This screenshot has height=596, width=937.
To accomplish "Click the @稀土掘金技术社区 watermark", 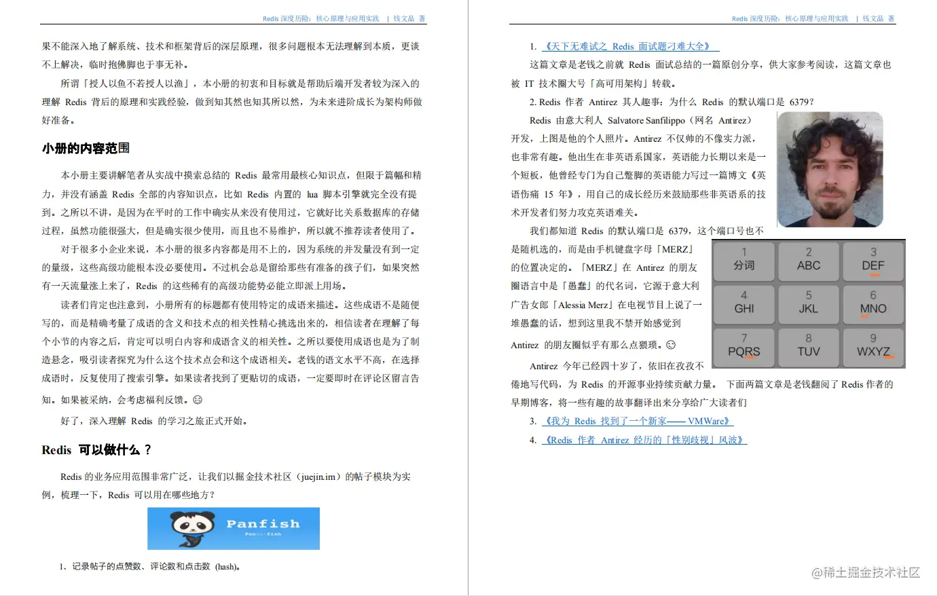I will [x=867, y=574].
